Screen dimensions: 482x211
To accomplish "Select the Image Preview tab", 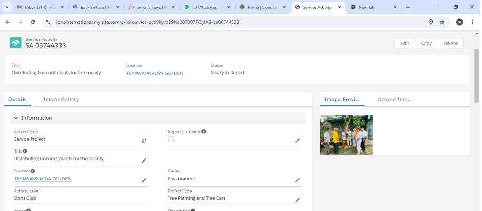I will click(x=342, y=99).
